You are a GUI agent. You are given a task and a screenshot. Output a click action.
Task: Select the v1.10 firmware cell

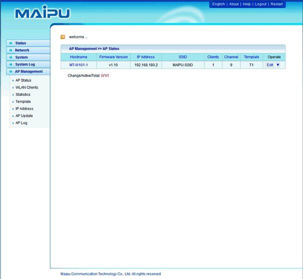pyautogui.click(x=113, y=65)
